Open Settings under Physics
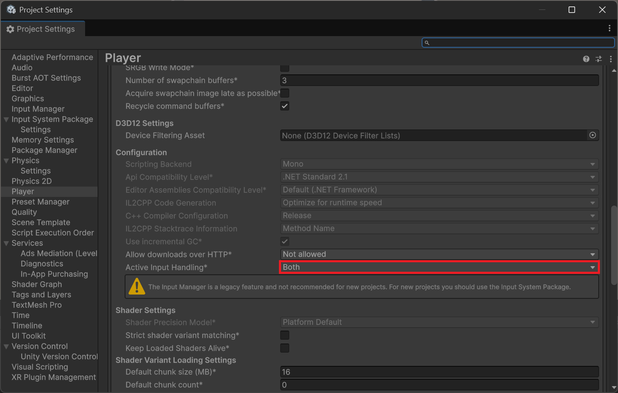The width and height of the screenshot is (618, 393). (x=36, y=171)
